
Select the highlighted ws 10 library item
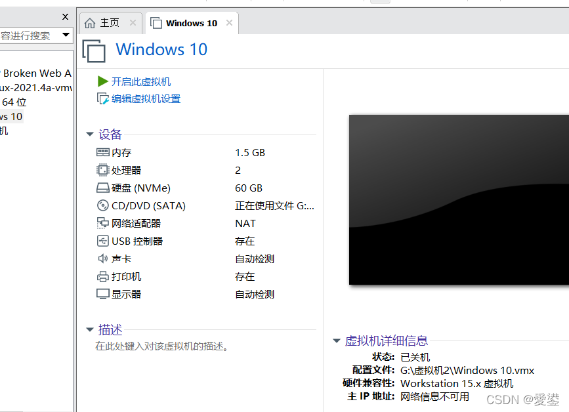12,116
